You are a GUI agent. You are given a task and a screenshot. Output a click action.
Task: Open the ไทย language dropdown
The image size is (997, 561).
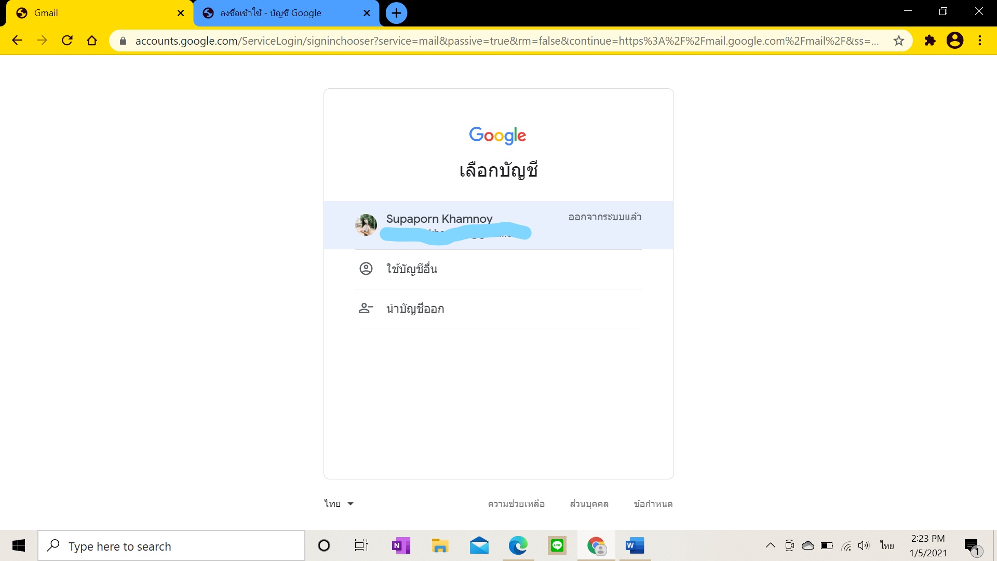(339, 504)
